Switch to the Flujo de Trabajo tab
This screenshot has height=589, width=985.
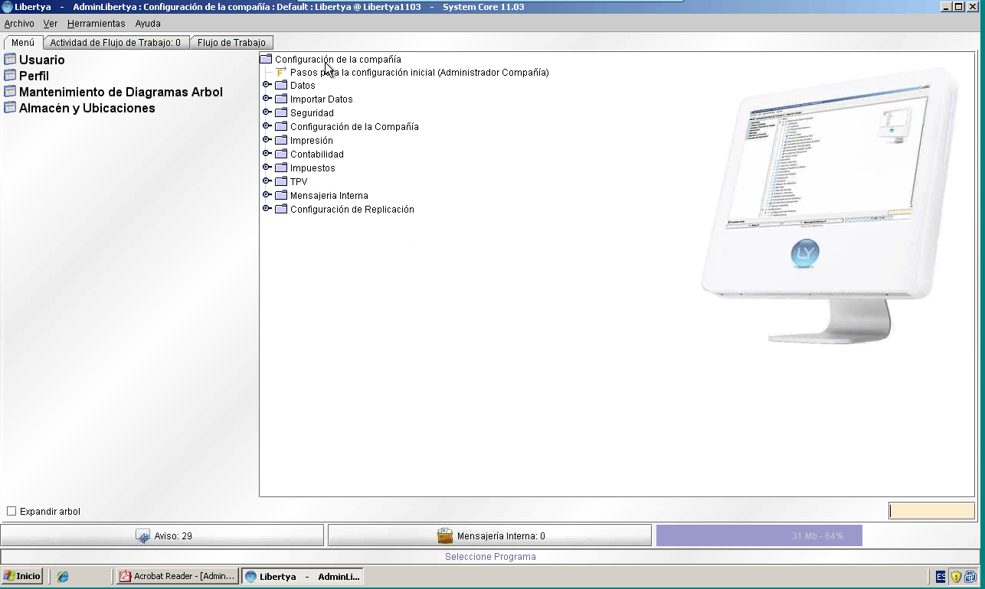click(231, 43)
